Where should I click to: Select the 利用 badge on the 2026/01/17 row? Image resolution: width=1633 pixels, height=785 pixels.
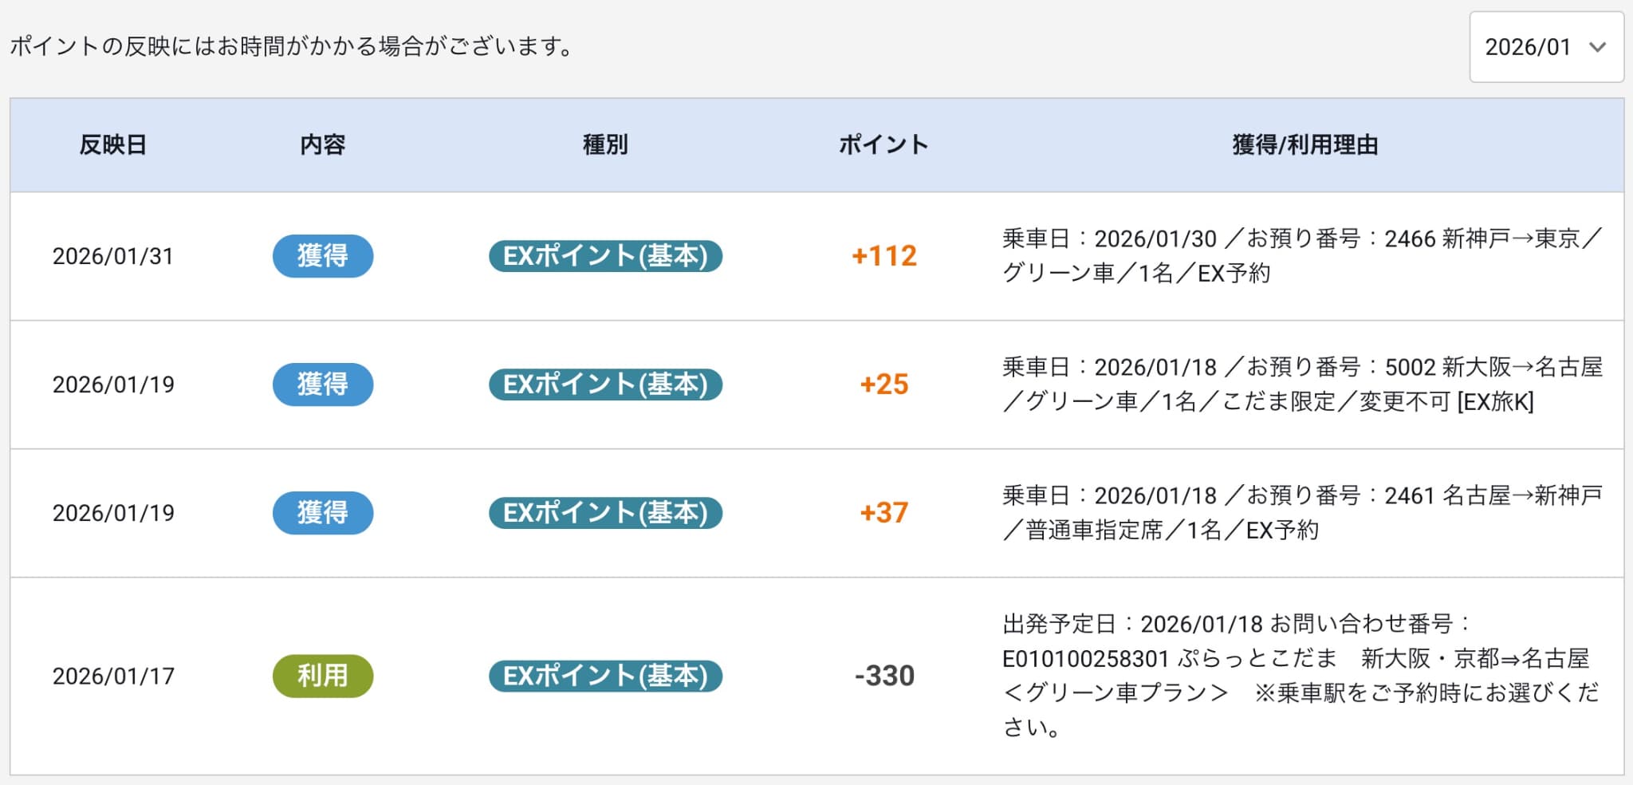pyautogui.click(x=322, y=675)
